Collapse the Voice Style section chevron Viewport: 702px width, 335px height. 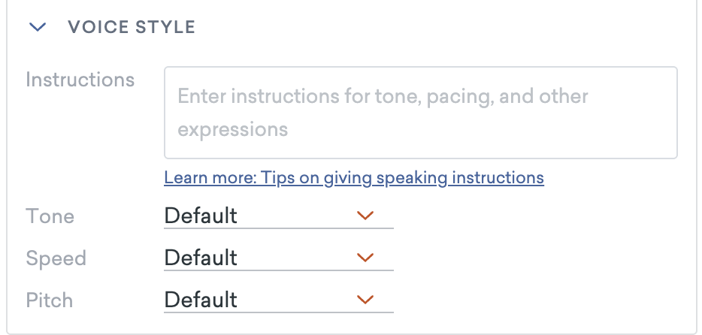(37, 28)
